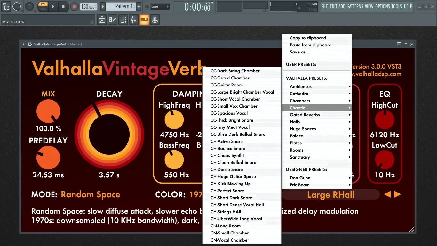Viewport: 437px width, 246px height.
Task: Select the CH-Perfect Snare preset
Action: (x=242, y=191)
